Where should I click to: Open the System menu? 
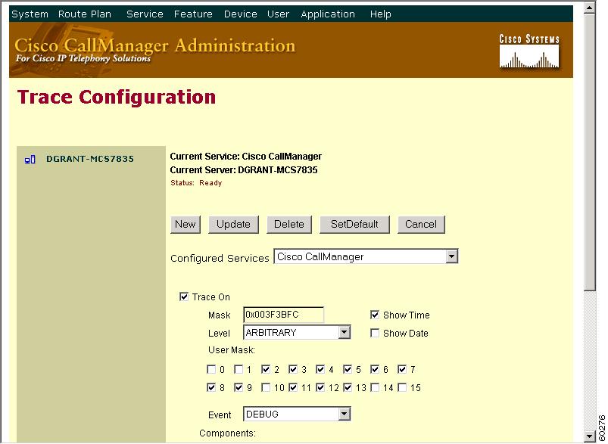coord(30,14)
